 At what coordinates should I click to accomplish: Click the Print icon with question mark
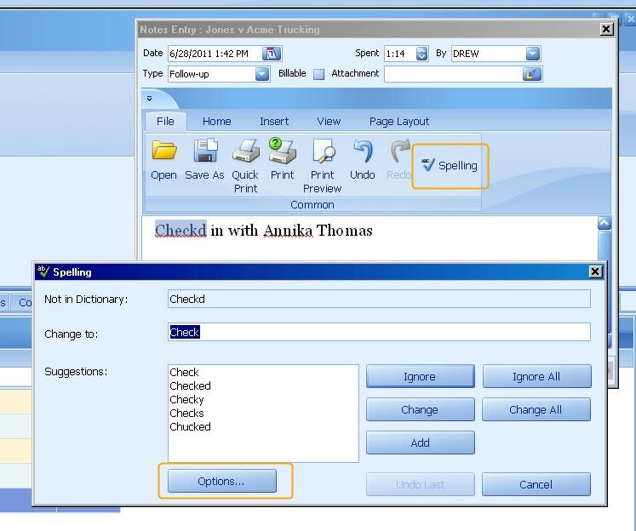(x=283, y=150)
